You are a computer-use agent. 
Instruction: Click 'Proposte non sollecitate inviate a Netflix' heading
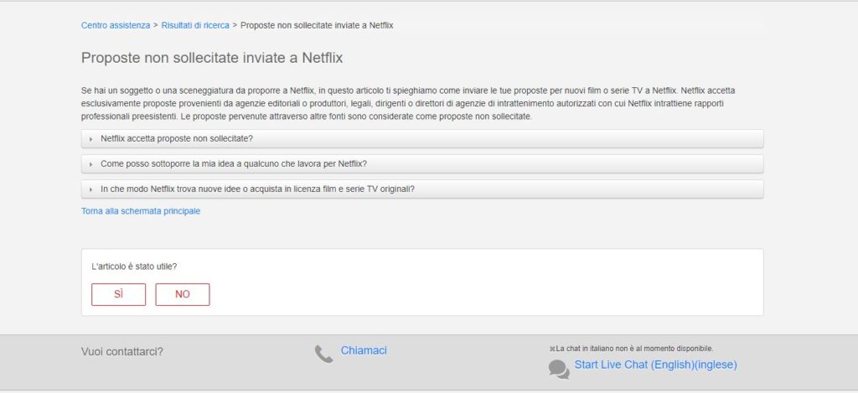coord(212,58)
